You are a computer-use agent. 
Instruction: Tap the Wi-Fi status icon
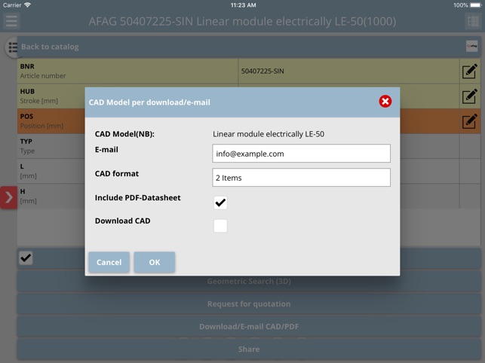(27, 5)
